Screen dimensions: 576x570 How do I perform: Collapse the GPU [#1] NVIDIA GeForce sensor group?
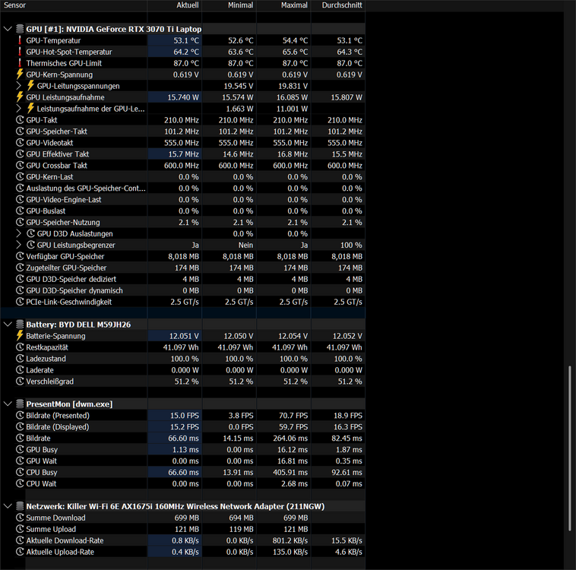tap(8, 29)
